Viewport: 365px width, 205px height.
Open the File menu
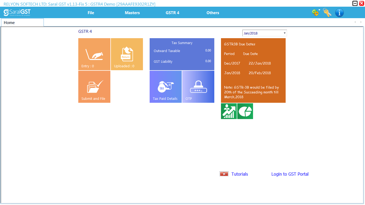(91, 13)
